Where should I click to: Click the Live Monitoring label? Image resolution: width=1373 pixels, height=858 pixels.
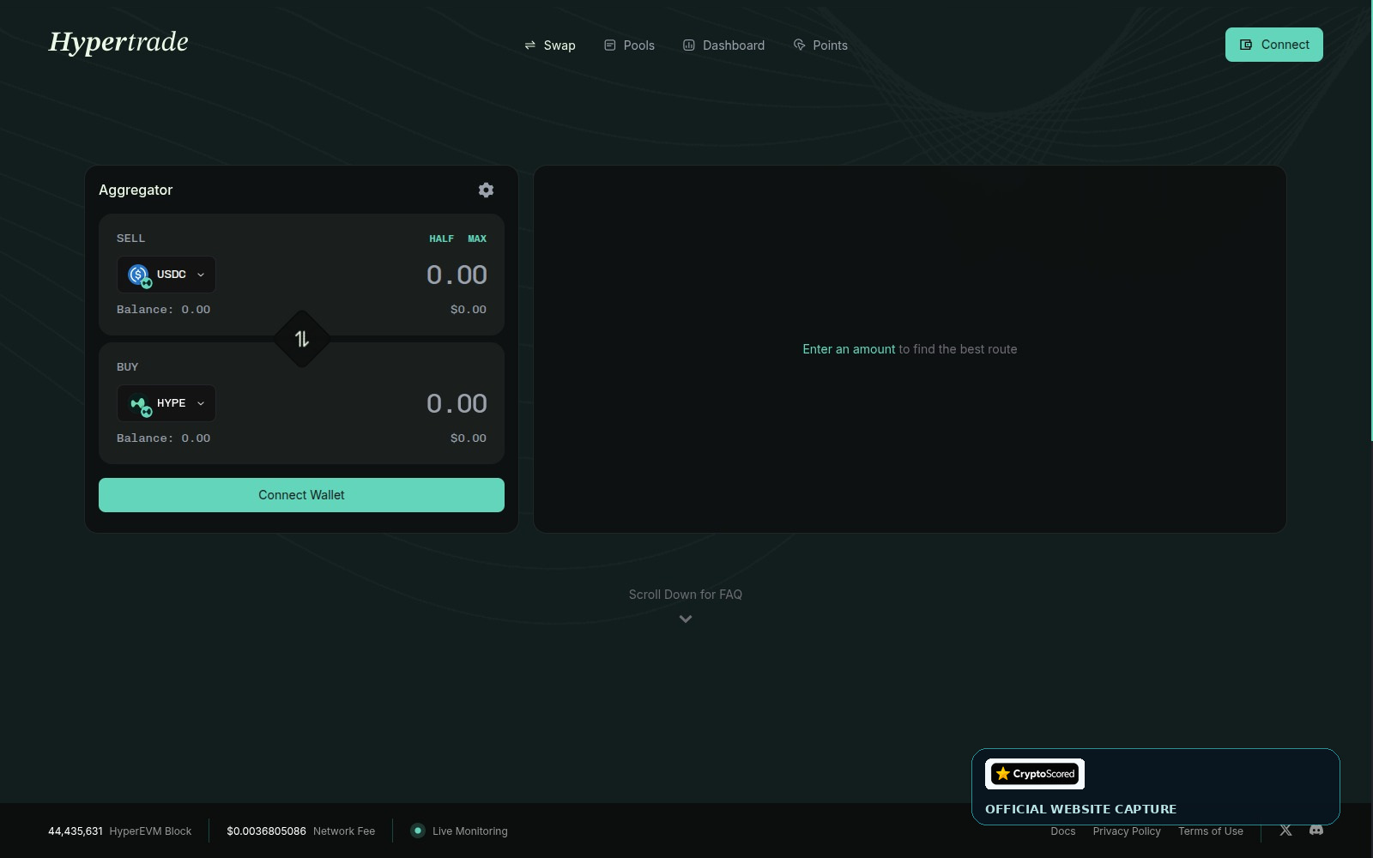(x=470, y=831)
